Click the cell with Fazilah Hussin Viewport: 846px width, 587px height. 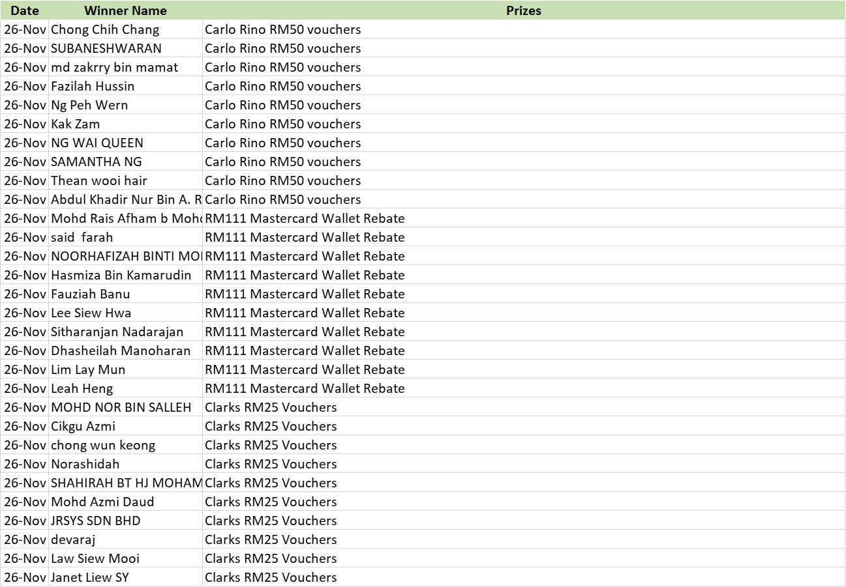(x=93, y=87)
